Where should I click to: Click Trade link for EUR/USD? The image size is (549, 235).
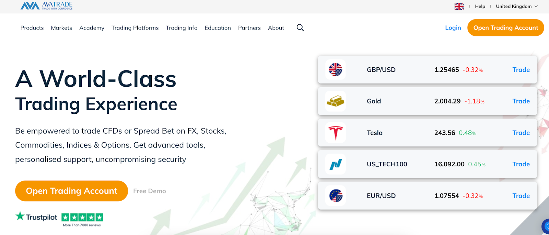(x=521, y=196)
